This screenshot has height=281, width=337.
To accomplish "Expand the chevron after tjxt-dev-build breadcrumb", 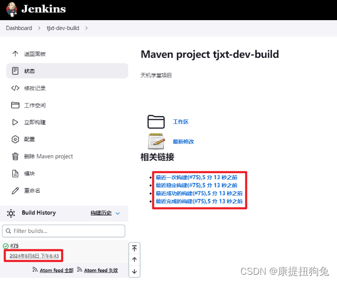I will coord(86,28).
